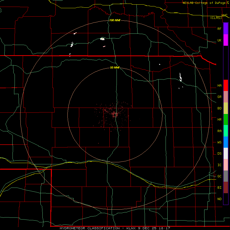Click the "HA" legend label
The image size is (230, 230).
(219, 86)
